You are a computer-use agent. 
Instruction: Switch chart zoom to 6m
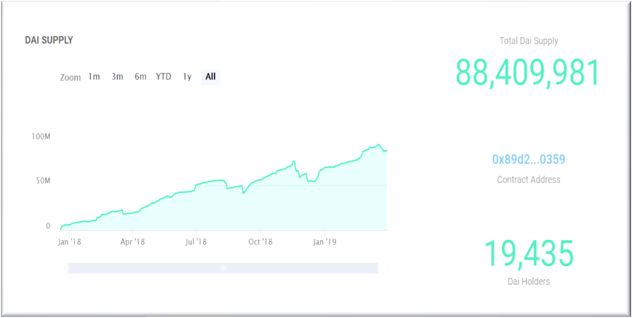pyautogui.click(x=140, y=77)
